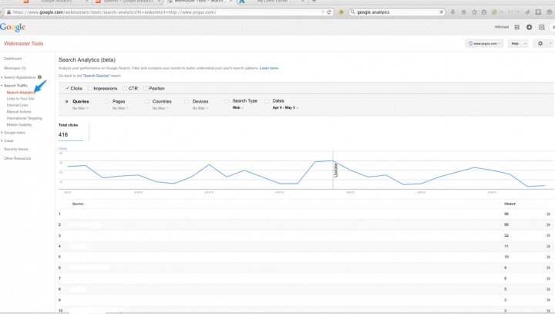Screen dimensions: 555x314
Task: Switch to the My Client Center tab
Action: click(272, 2)
